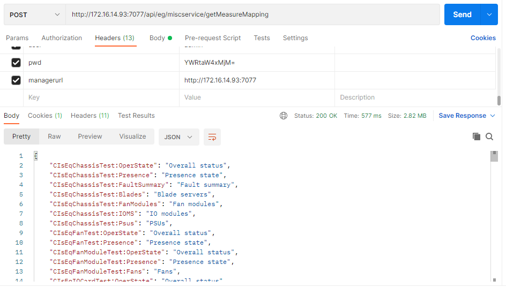
Task: Show the Test Results tab
Action: click(136, 116)
